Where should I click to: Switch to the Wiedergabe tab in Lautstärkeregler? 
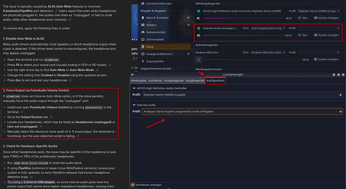(138, 80)
